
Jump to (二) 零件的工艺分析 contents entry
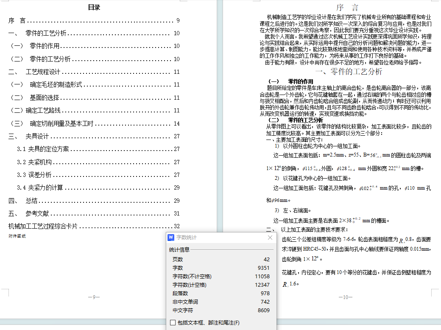(94, 59)
